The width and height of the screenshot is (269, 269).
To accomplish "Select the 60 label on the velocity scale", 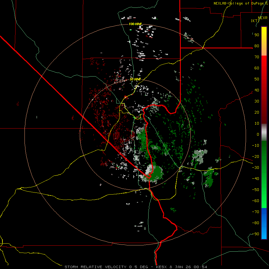I will (257, 68).
